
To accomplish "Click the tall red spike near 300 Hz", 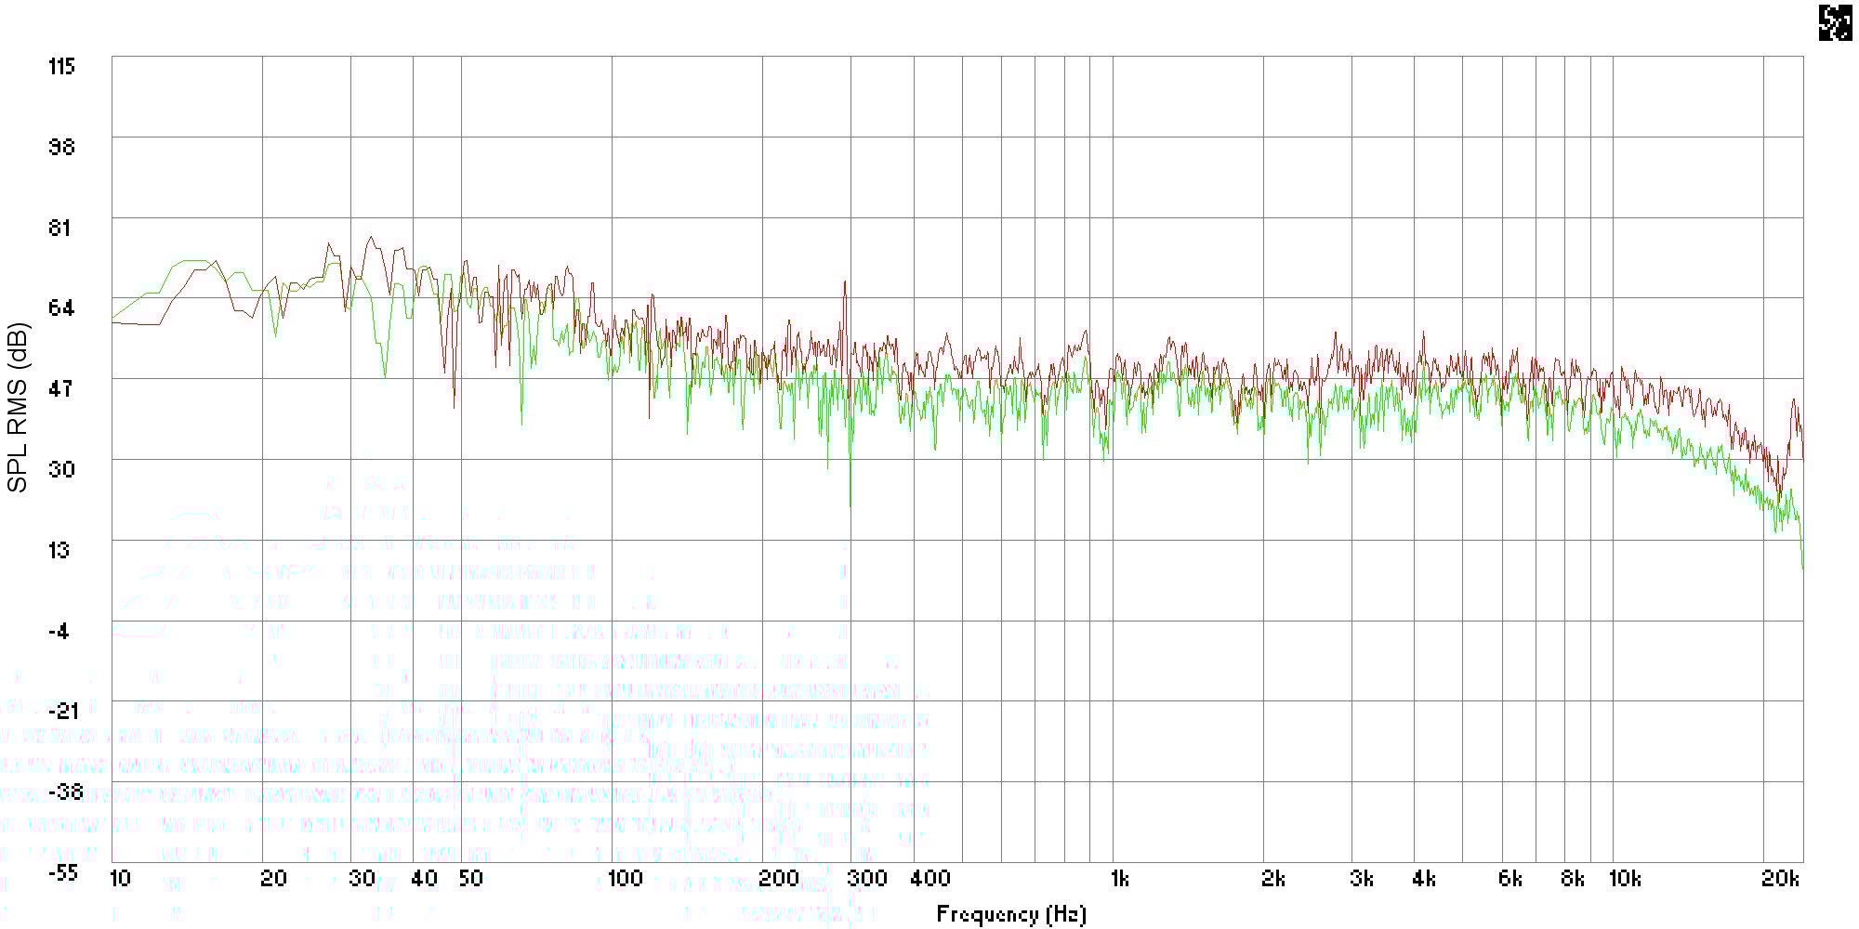I will click(x=845, y=283).
